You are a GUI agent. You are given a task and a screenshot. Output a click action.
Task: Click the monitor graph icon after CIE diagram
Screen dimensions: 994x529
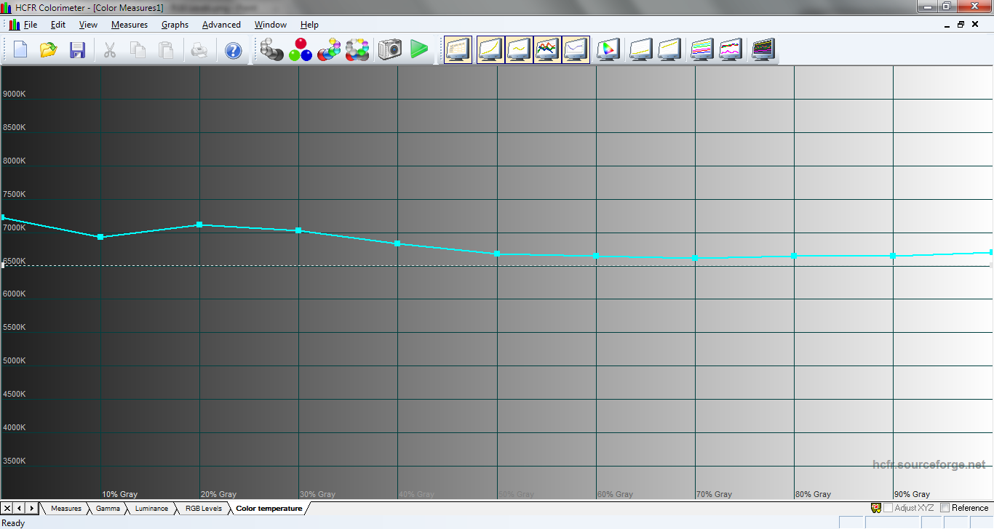click(x=640, y=49)
